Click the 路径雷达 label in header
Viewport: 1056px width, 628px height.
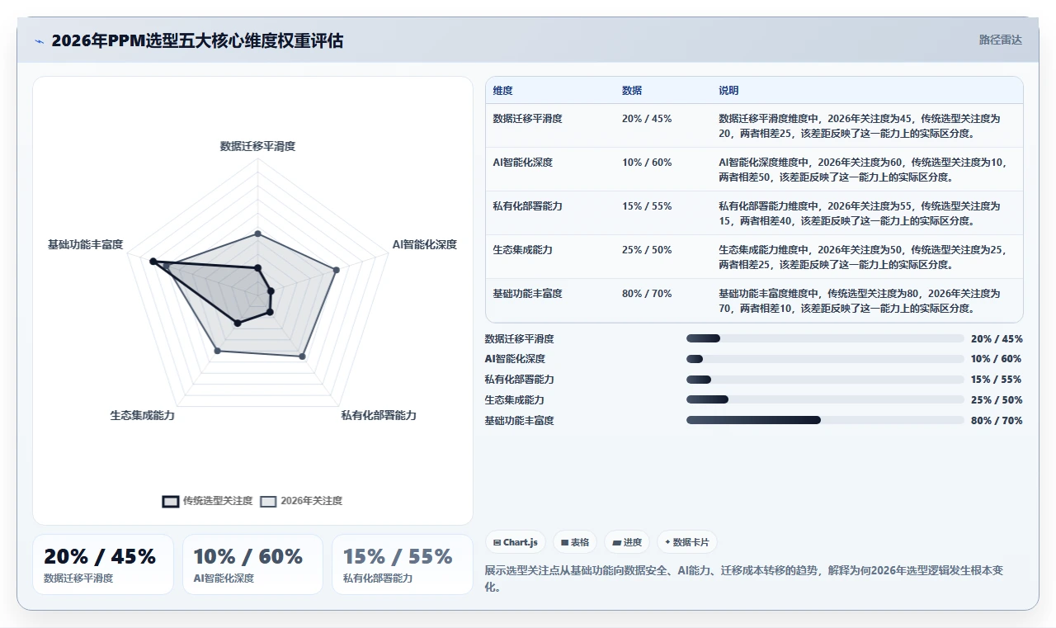coord(1000,40)
